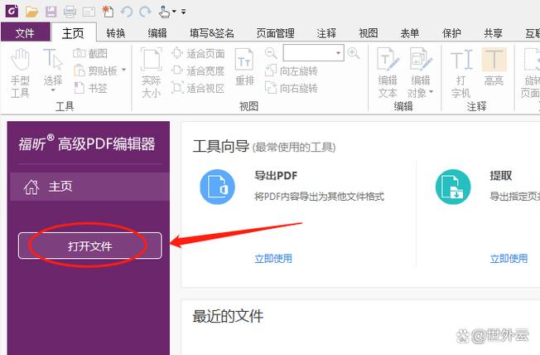Click the 导出PDF blue circle icon
This screenshot has width=540, height=355.
pos(217,187)
